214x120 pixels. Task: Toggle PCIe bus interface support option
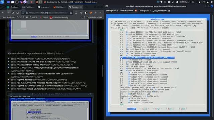(x=138, y=73)
